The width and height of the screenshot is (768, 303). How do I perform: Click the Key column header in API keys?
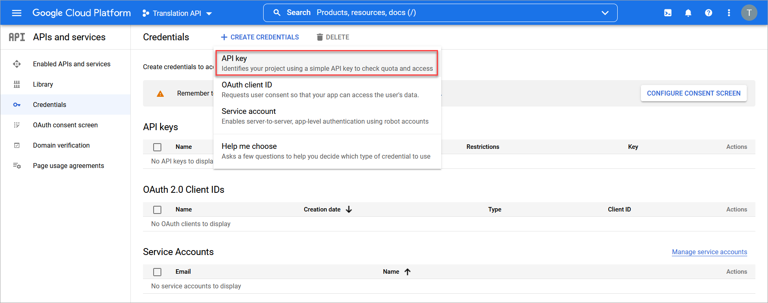[x=633, y=147]
